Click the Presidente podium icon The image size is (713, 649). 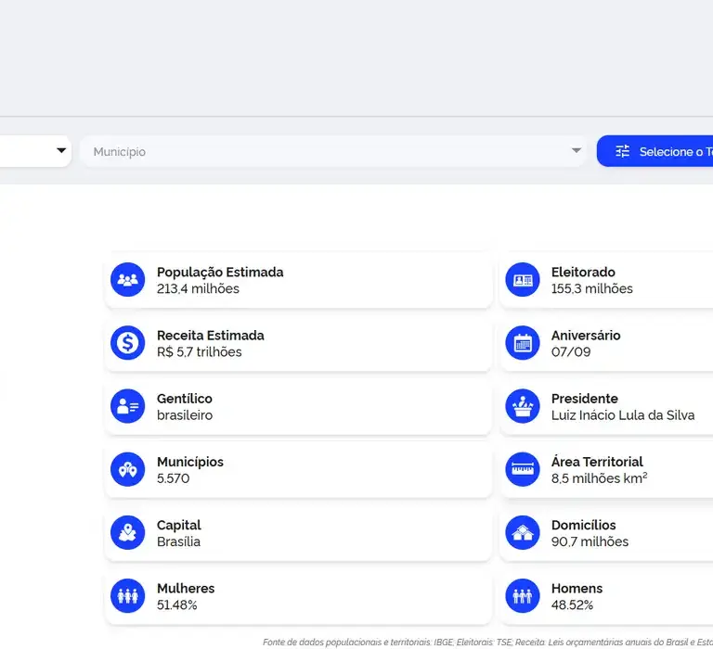click(x=523, y=406)
